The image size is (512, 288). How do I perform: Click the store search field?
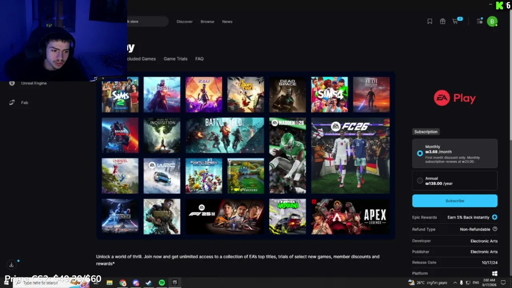(147, 22)
